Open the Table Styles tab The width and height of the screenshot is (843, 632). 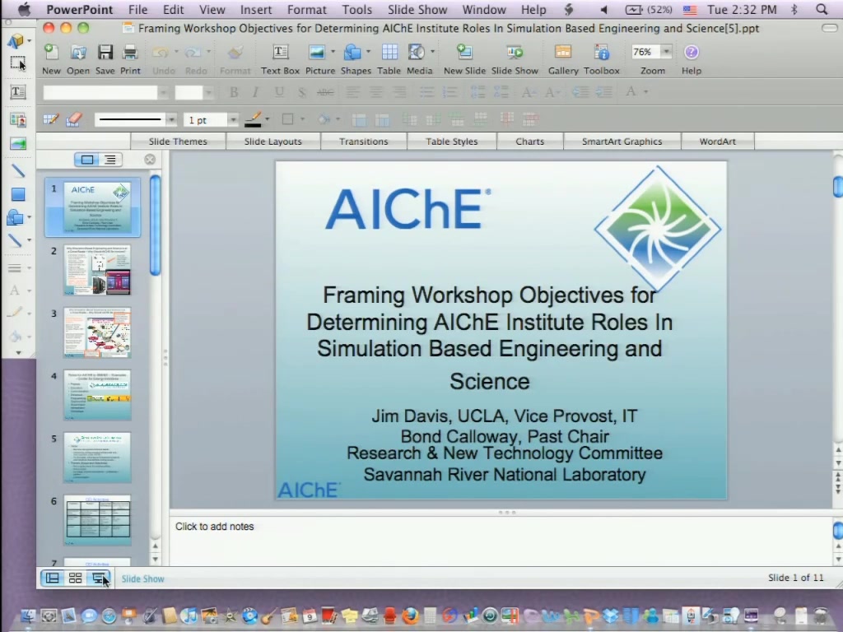[x=452, y=142]
